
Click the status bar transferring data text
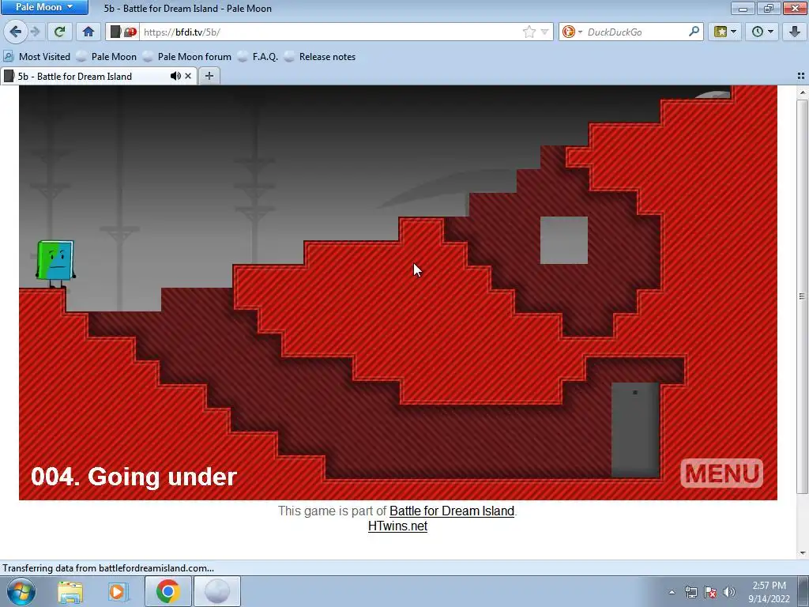coord(108,567)
